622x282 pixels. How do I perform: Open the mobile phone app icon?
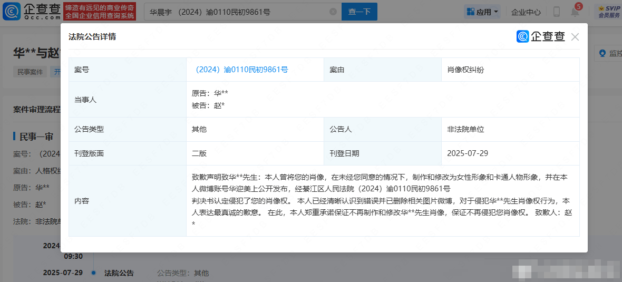tap(557, 12)
